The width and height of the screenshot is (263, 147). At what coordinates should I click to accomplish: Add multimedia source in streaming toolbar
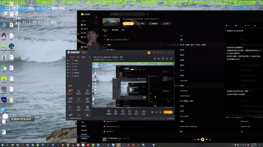click(130, 112)
